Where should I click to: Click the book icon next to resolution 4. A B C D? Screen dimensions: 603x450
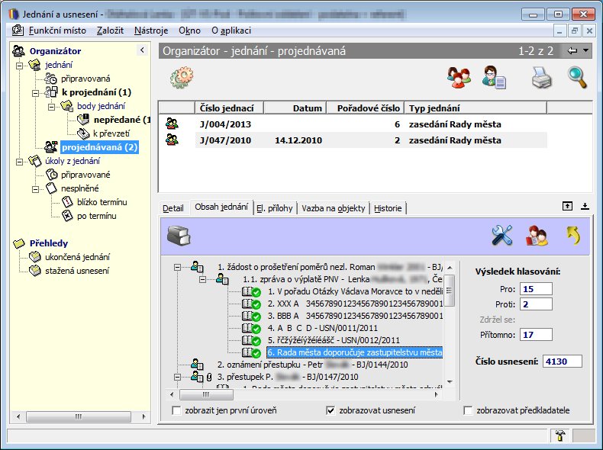point(251,328)
